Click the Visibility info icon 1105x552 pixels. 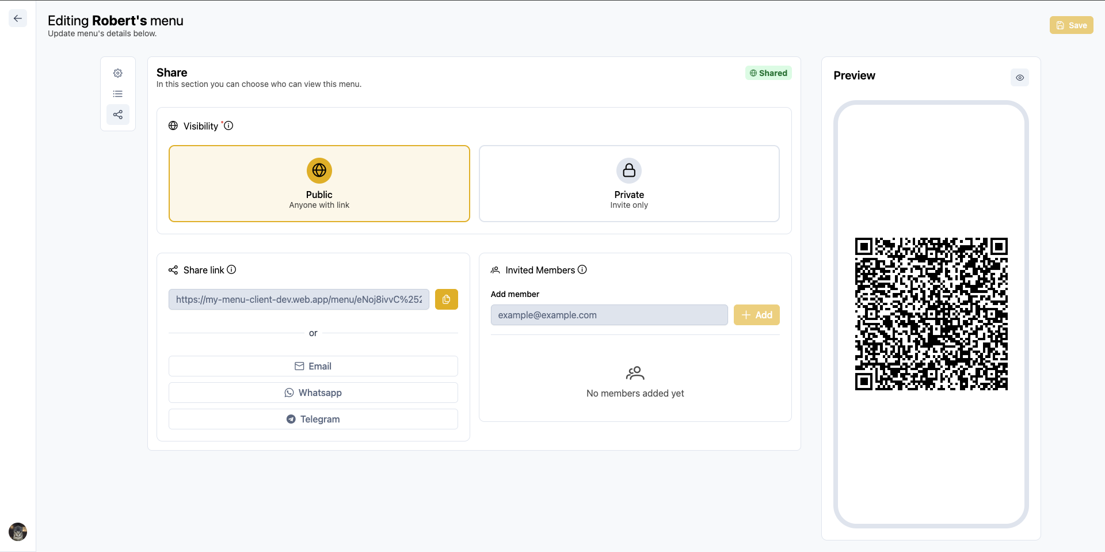click(x=228, y=125)
